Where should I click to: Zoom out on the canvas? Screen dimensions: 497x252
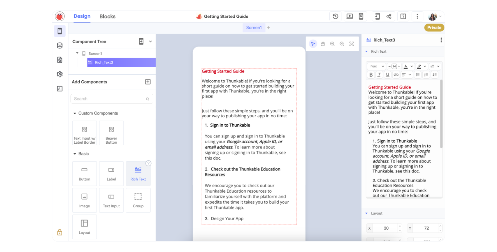click(342, 44)
